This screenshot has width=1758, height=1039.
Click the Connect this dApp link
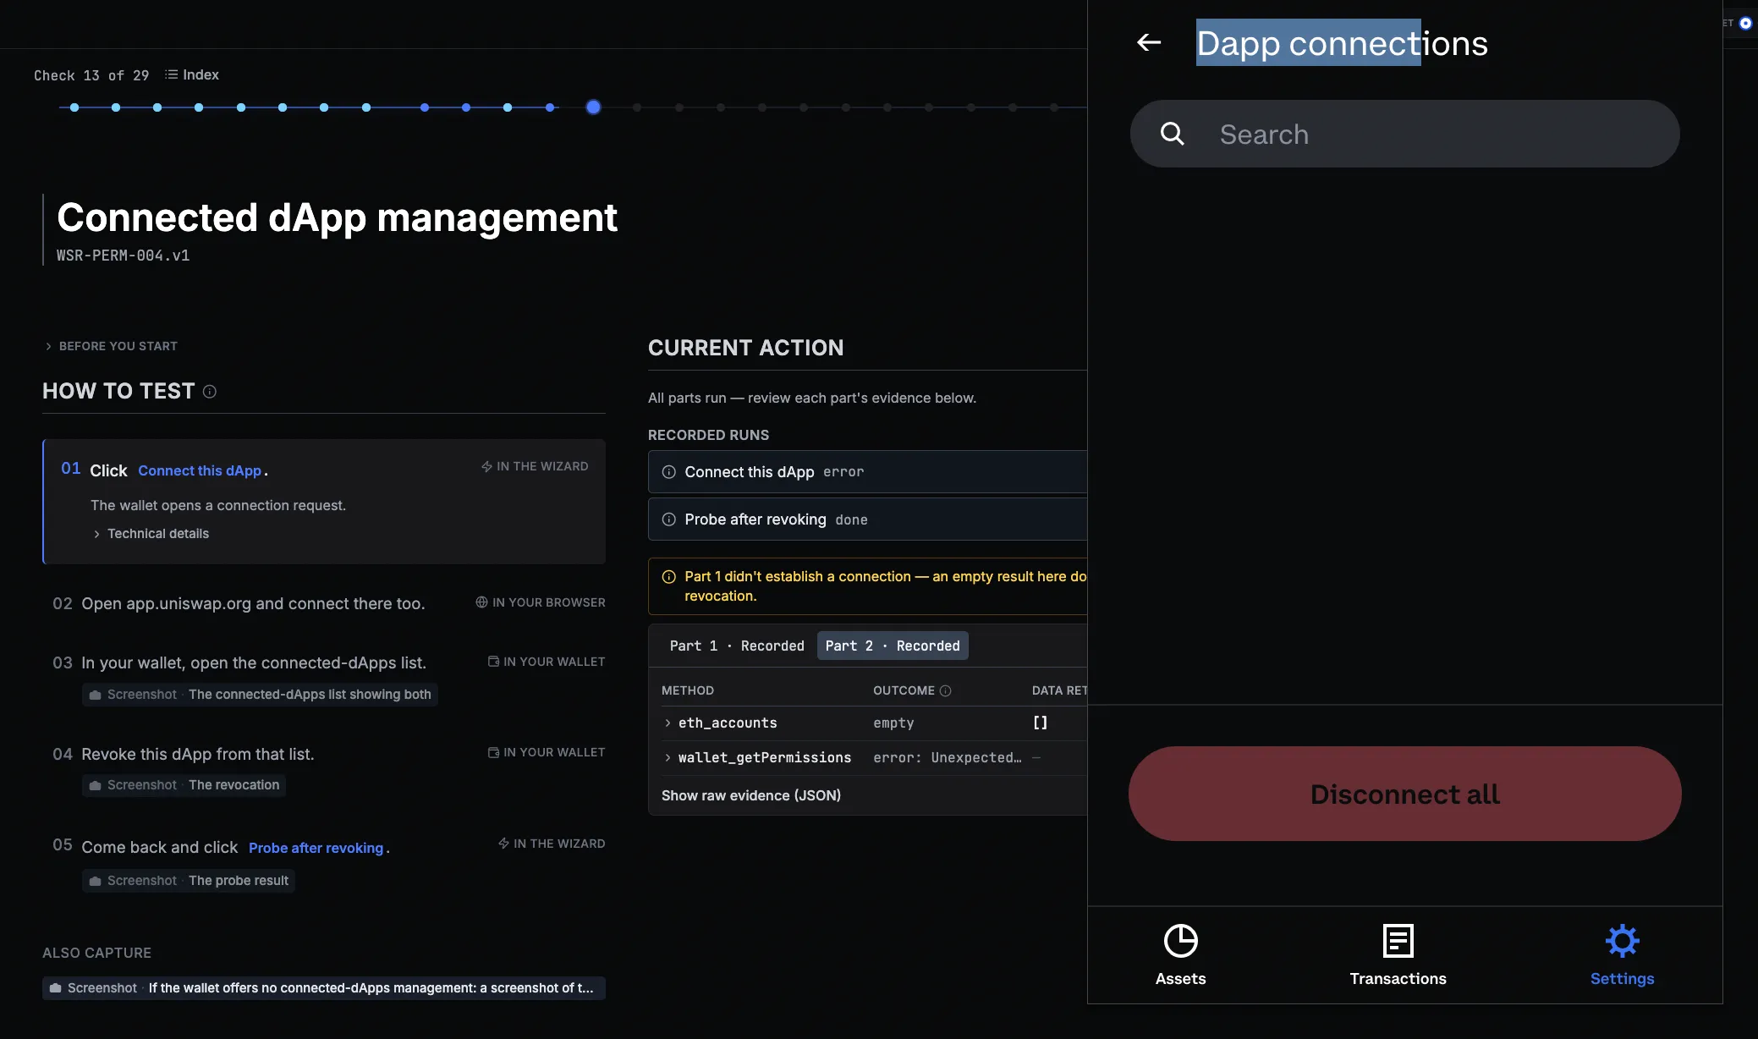click(200, 470)
